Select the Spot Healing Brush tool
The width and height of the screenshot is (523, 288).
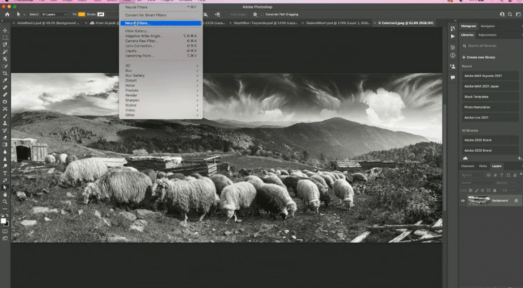tap(5, 88)
